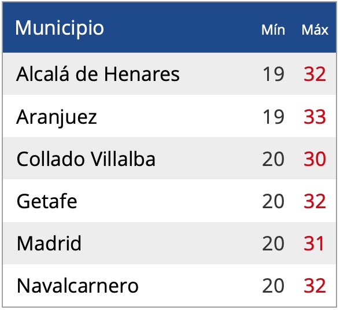
Task: Open the Alcalá de Henares row
Action: click(x=169, y=74)
